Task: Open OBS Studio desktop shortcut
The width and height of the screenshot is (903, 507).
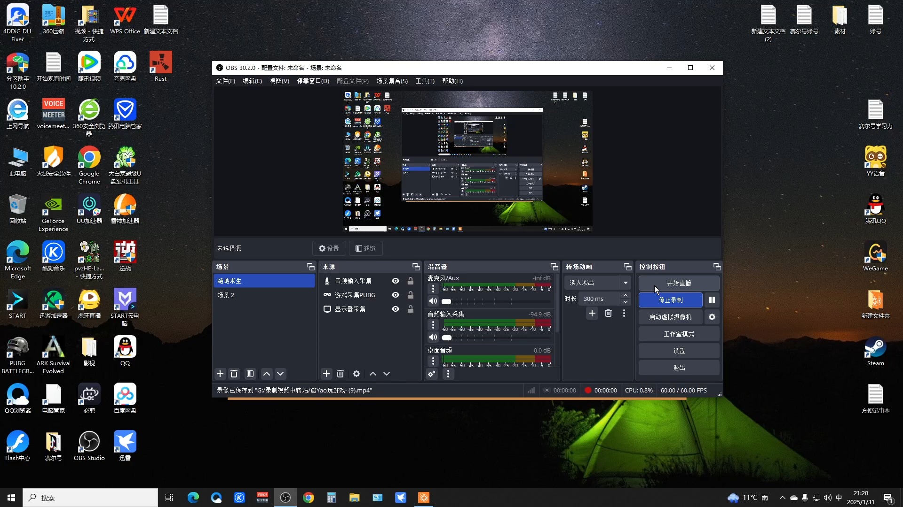Action: point(89,446)
